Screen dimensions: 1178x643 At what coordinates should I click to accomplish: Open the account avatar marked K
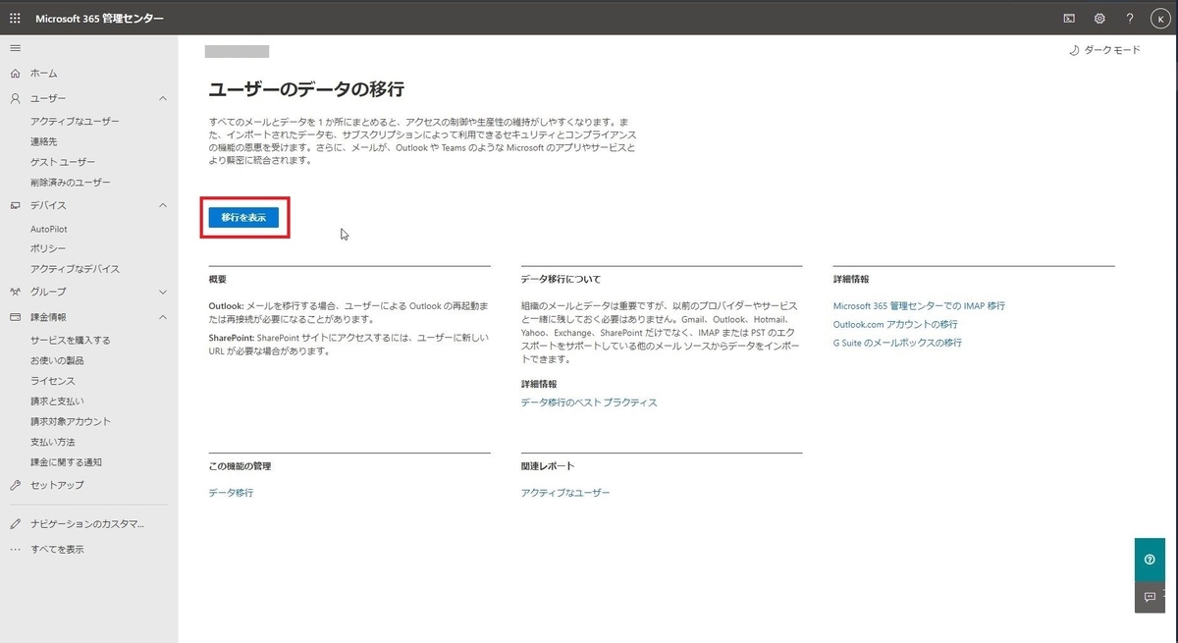[1159, 18]
